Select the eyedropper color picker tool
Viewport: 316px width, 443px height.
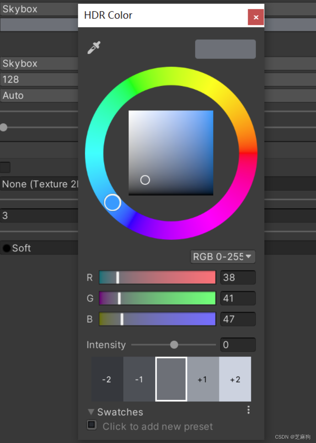tap(93, 47)
